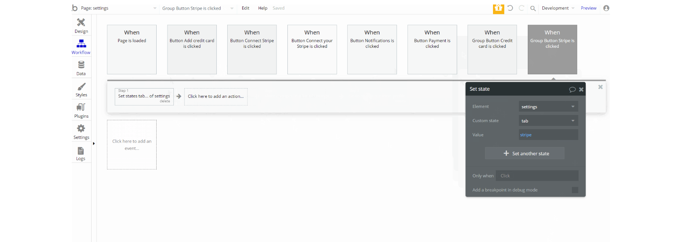Open the Data tab icon
Screen dimensions: 684x242
[x=81, y=65]
